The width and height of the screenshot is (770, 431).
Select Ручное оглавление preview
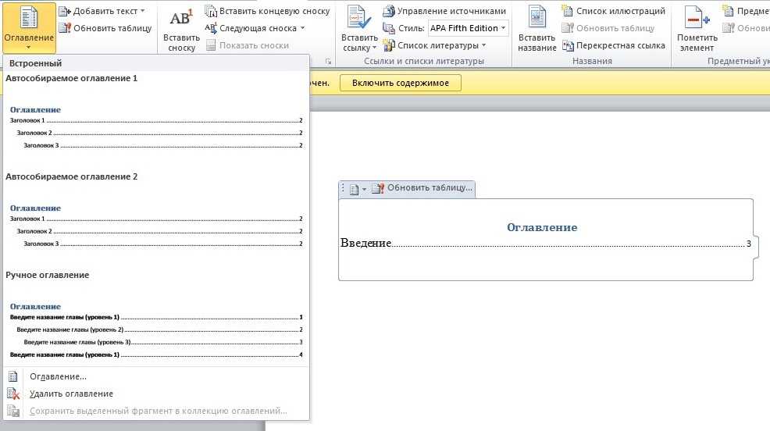[156, 318]
